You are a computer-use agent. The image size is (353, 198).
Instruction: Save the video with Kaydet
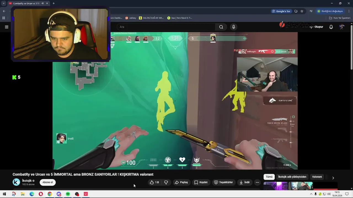201,182
